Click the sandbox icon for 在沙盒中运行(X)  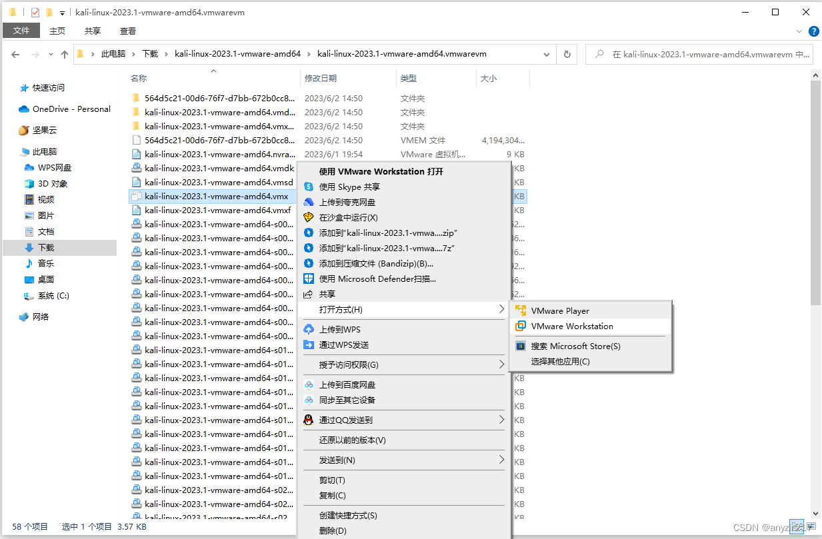click(x=309, y=218)
